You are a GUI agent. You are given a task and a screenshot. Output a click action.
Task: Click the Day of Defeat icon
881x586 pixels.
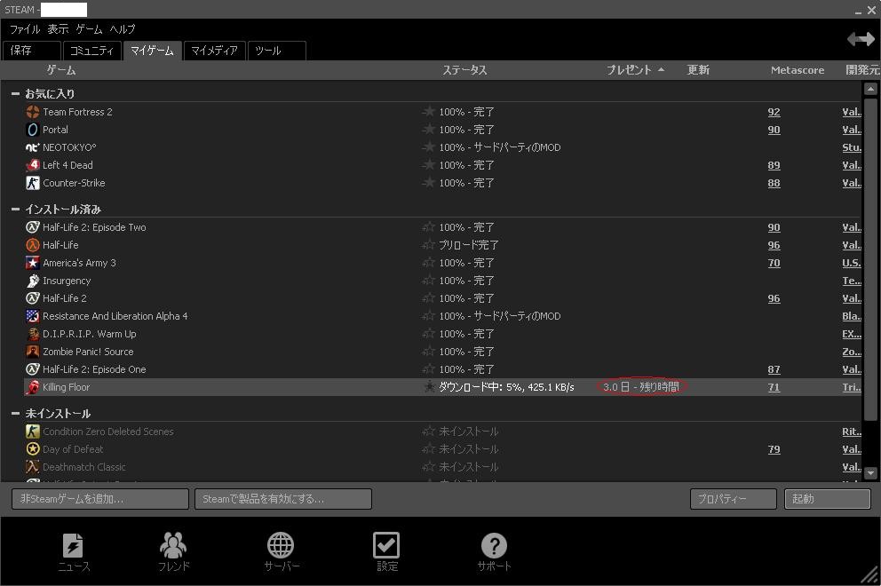(33, 449)
